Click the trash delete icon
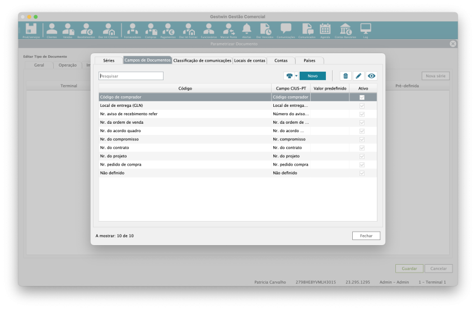This screenshot has width=476, height=310. click(x=346, y=76)
